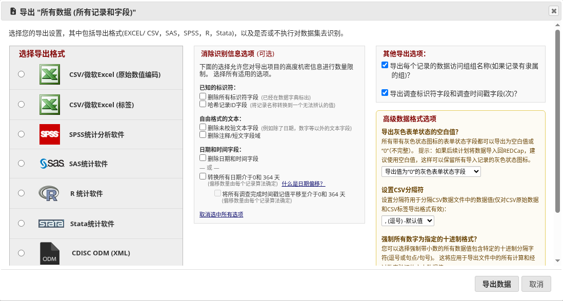Image resolution: width=563 pixels, height=301 pixels.
Task: Select the SPSS统计分析软件 radio button
Action: point(22,134)
